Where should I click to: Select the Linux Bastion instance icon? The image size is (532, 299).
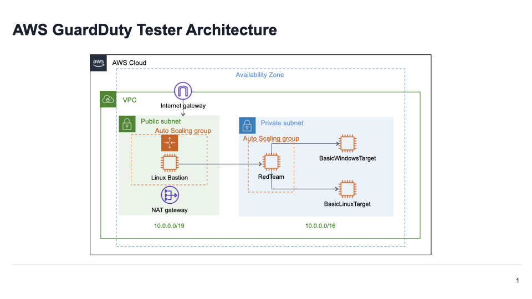(x=170, y=163)
